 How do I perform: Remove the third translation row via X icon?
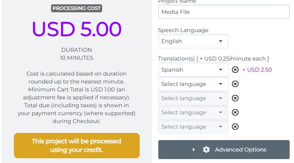point(235,98)
